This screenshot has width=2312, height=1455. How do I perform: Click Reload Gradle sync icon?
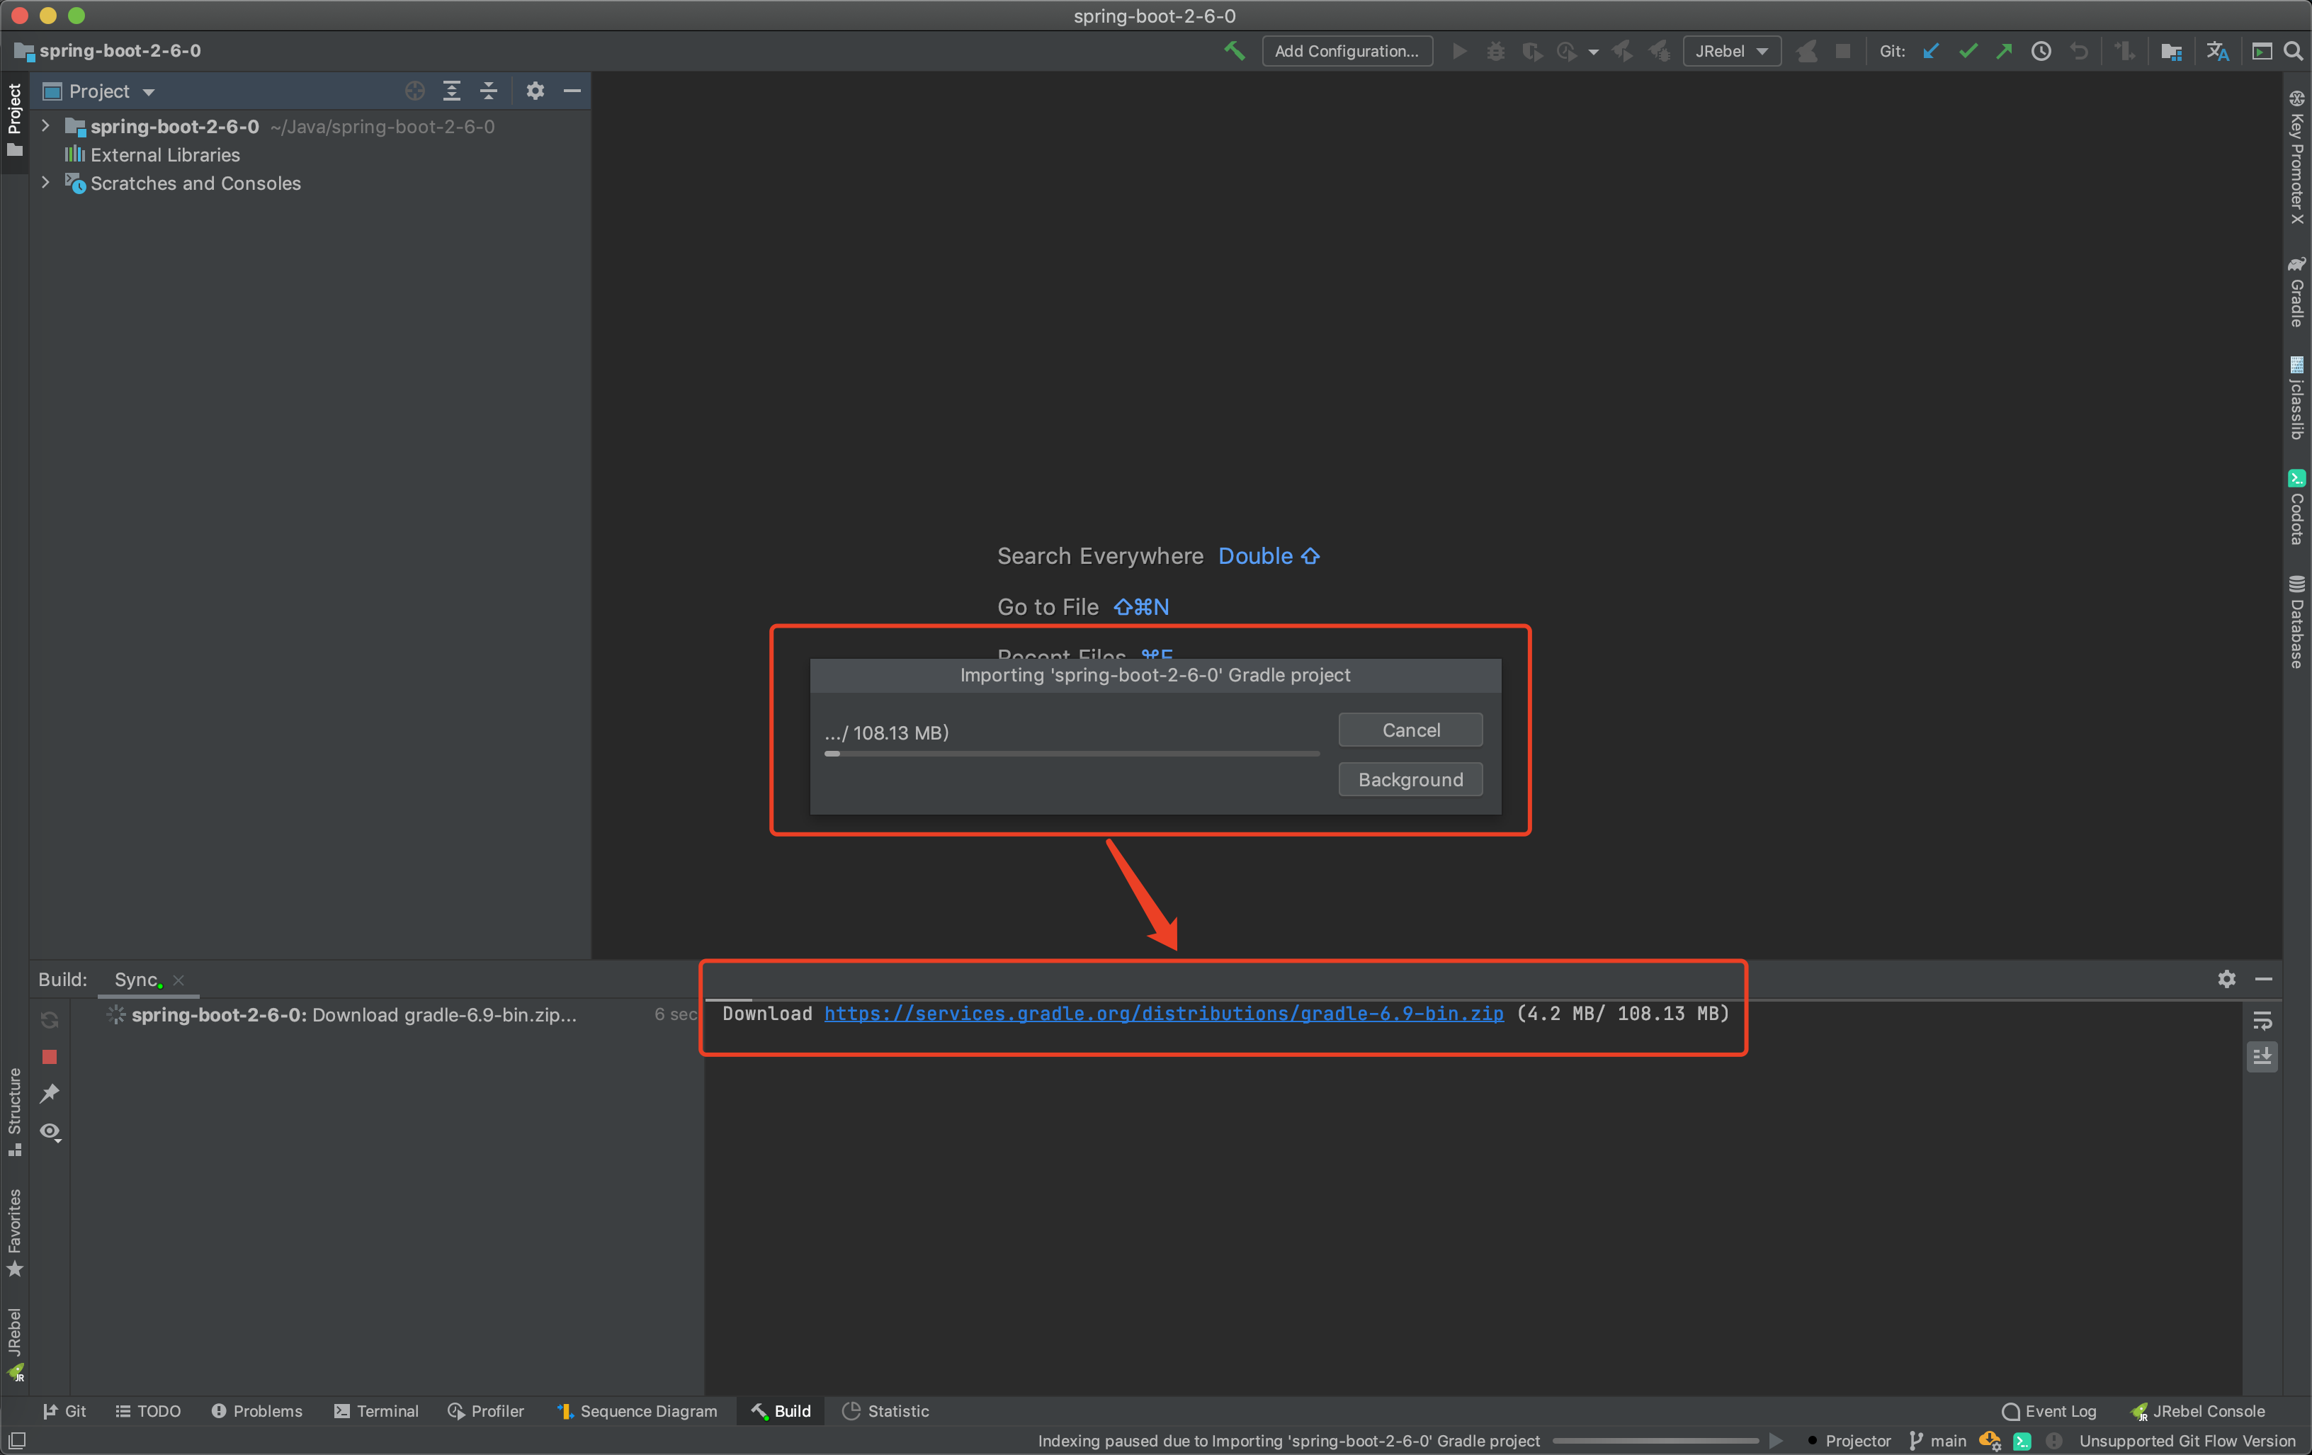(x=50, y=1020)
